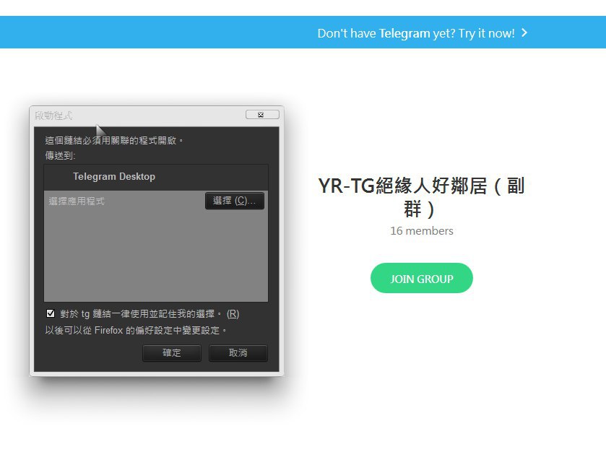The width and height of the screenshot is (606, 452).
Task: Click the 選擇應用程式 label
Action: pyautogui.click(x=77, y=201)
